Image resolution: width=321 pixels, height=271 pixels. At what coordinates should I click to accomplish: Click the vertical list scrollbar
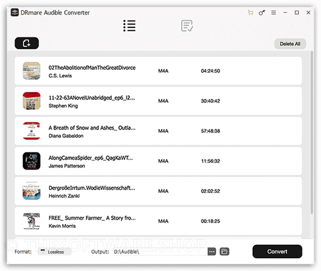pos(312,132)
